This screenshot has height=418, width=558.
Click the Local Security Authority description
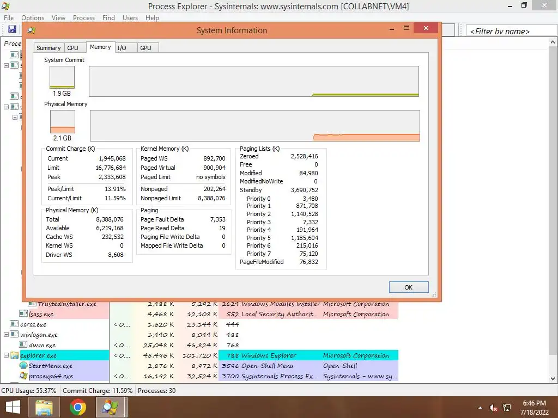[280, 314]
